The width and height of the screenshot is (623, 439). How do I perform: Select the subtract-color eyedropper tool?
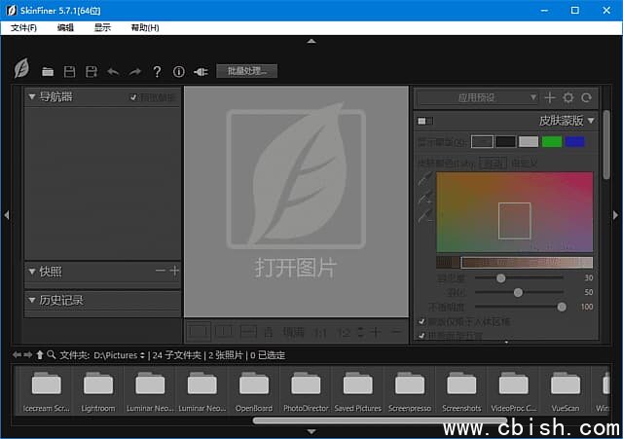pyautogui.click(x=425, y=215)
